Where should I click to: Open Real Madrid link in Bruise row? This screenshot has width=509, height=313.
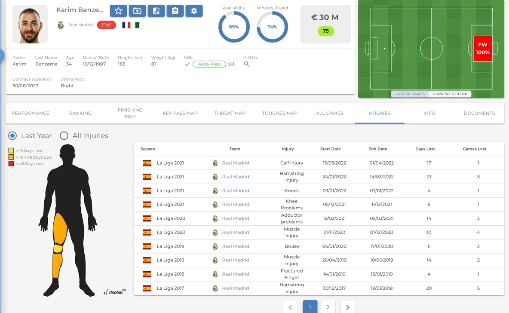(235, 246)
